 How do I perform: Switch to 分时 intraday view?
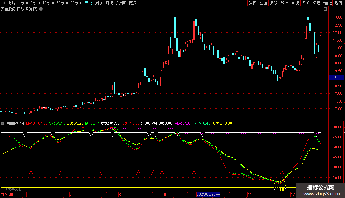tap(12, 3)
